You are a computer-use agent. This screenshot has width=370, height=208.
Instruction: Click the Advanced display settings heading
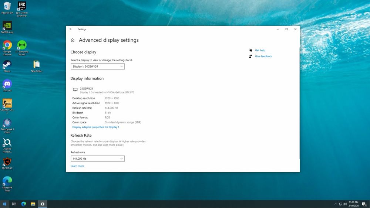click(109, 40)
